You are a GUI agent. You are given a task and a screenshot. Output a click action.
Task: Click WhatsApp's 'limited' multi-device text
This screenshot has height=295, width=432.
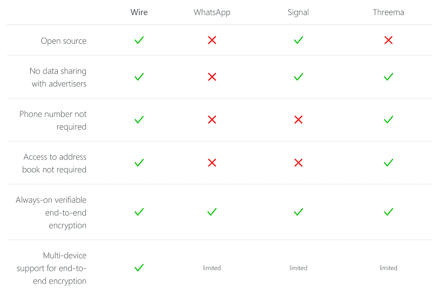point(212,268)
